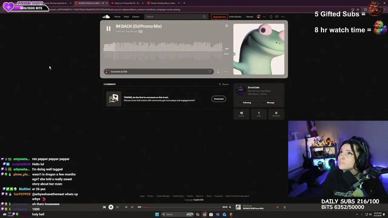Viewport: 388px width, 218px height.
Task: Message ErrorCode
Action: tap(270, 103)
